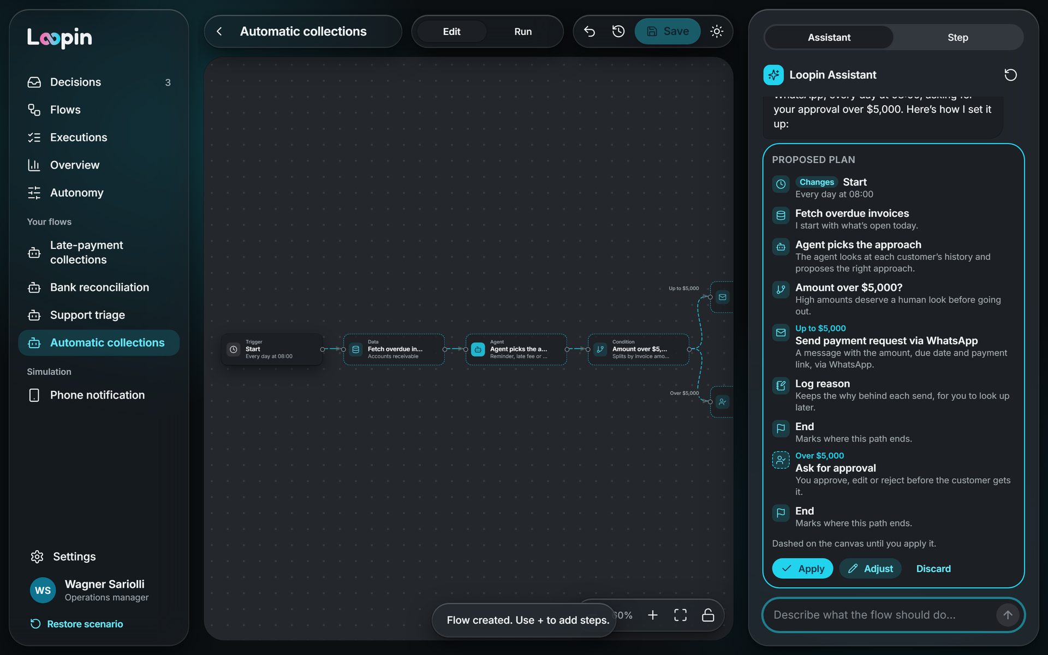Open Executions in the sidebar
1048x655 pixels.
99,138
